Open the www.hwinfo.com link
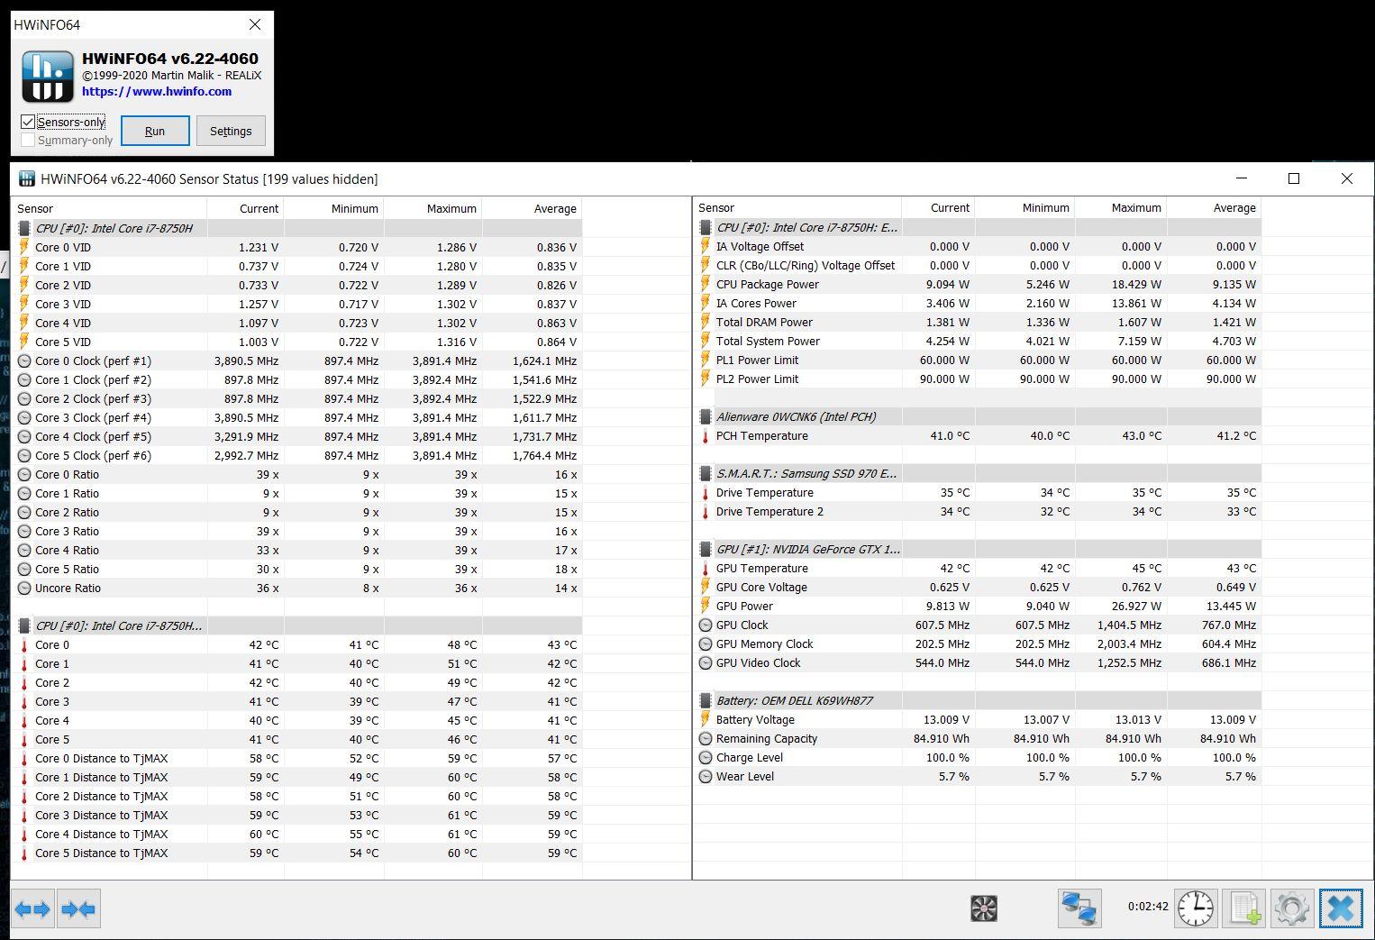 pyautogui.click(x=157, y=91)
